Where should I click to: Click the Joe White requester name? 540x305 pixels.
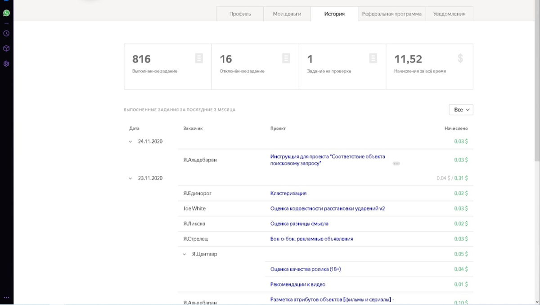point(194,209)
